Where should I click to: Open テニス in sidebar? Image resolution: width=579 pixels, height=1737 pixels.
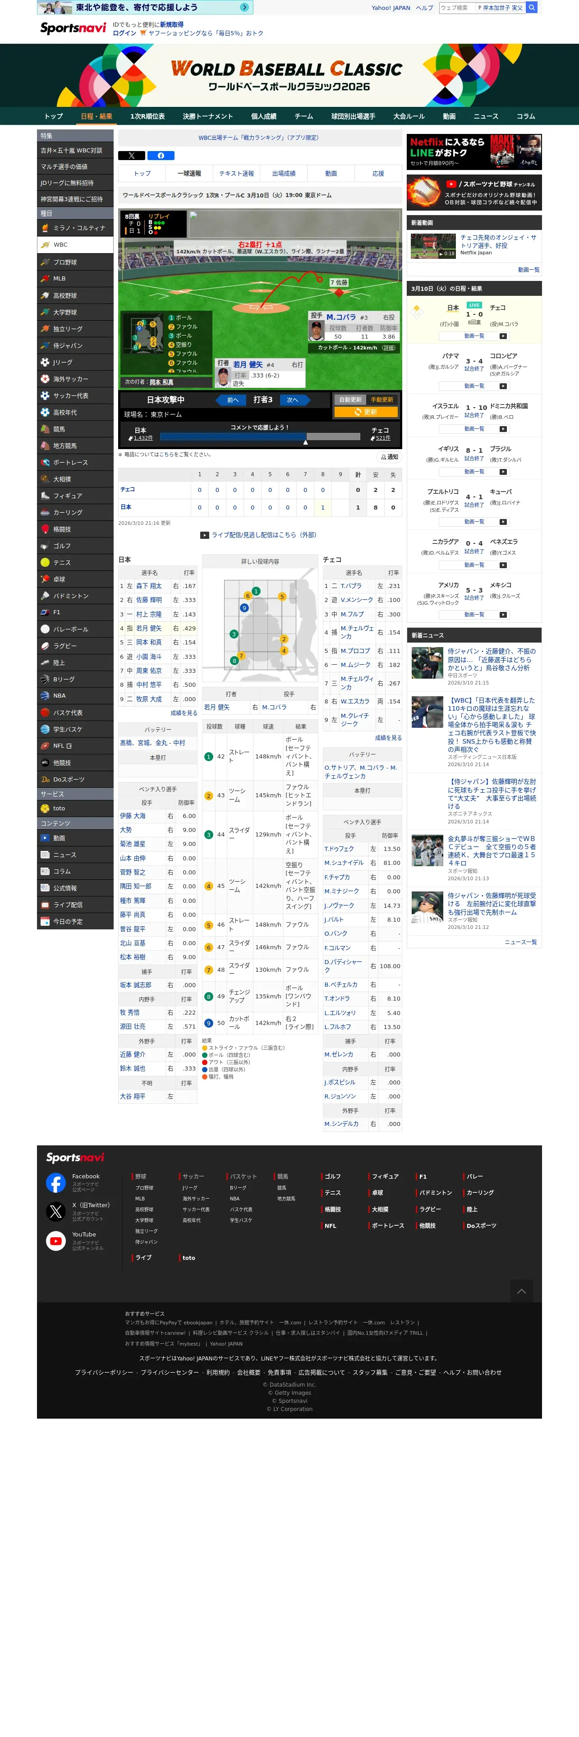tap(75, 562)
